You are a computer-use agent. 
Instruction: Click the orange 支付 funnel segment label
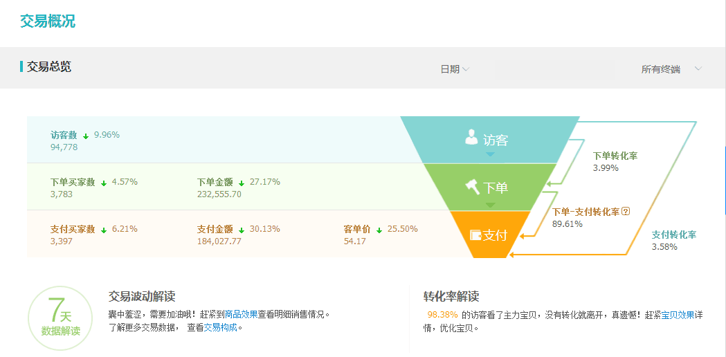coord(495,235)
